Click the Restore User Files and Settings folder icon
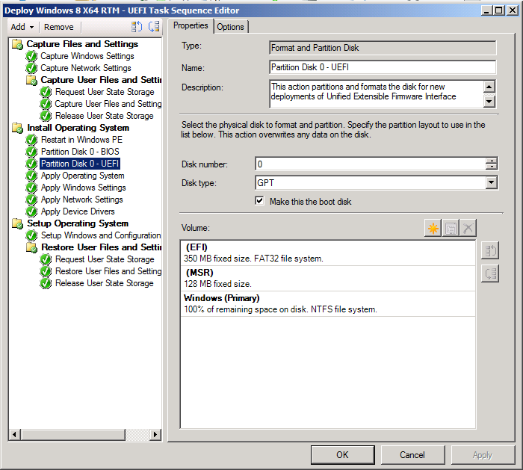Screen dimensions: 523x470 coord(31,247)
